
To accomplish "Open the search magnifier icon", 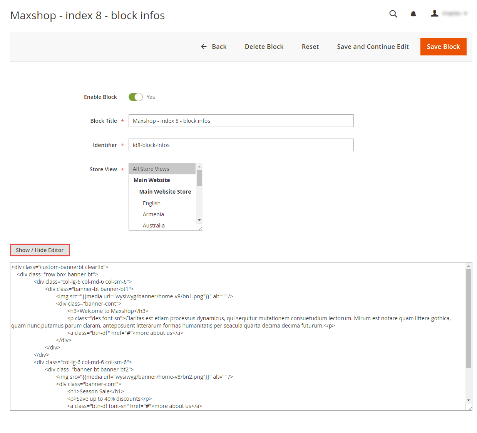I will (x=393, y=14).
